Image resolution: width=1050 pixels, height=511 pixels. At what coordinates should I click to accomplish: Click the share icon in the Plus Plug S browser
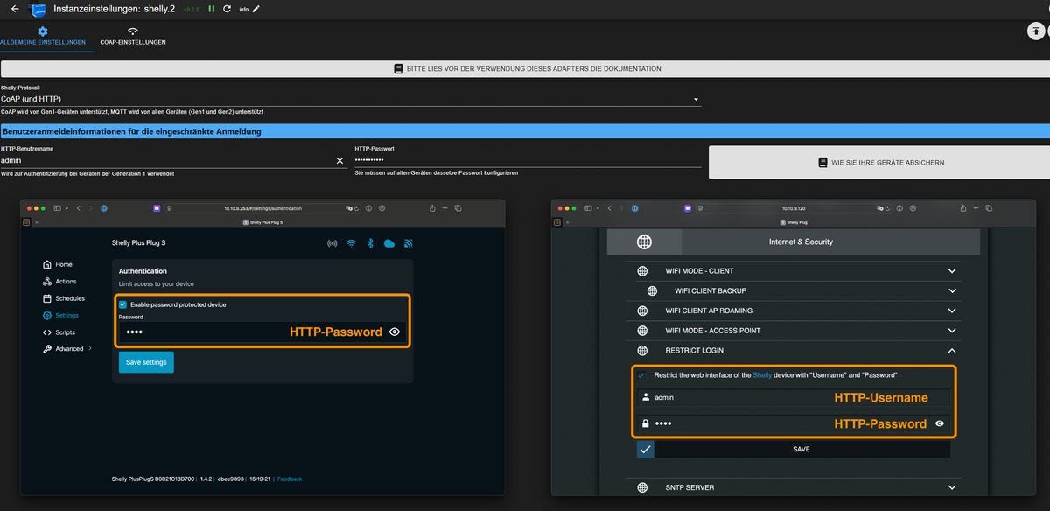[x=431, y=208]
